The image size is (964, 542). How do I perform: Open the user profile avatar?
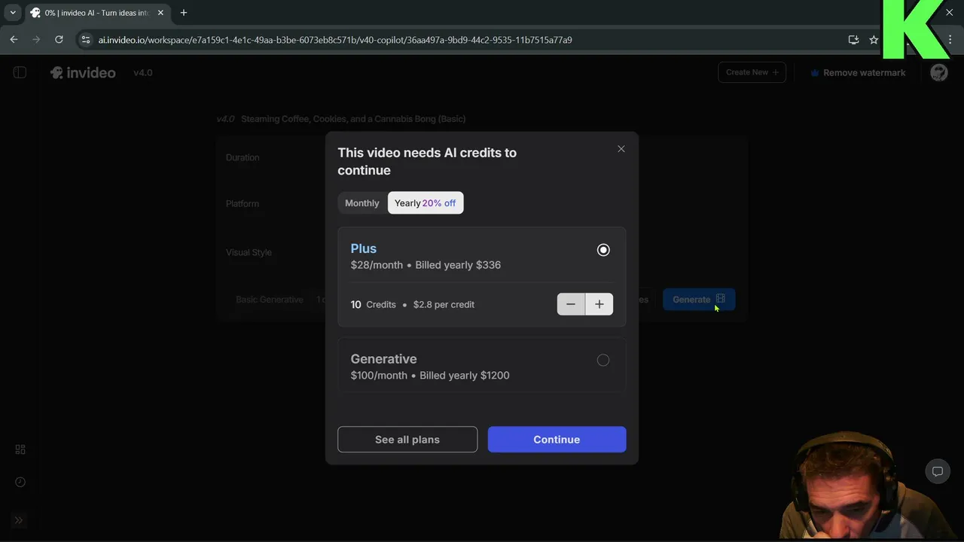(x=938, y=72)
